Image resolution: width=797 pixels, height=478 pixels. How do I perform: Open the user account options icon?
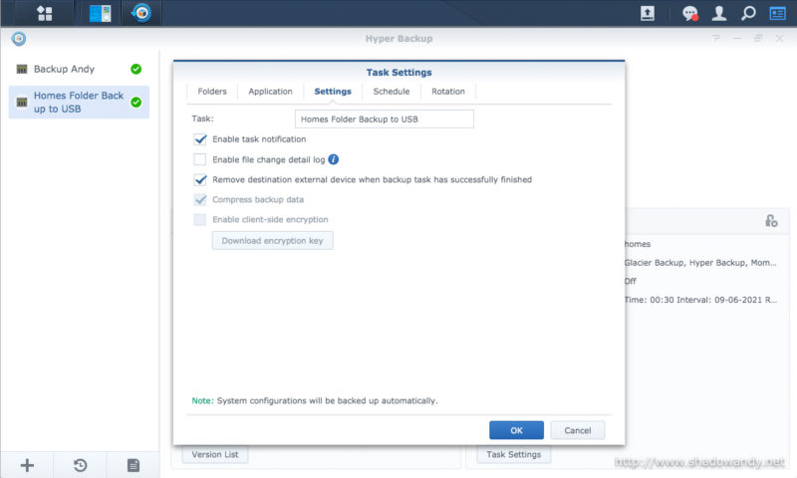718,13
